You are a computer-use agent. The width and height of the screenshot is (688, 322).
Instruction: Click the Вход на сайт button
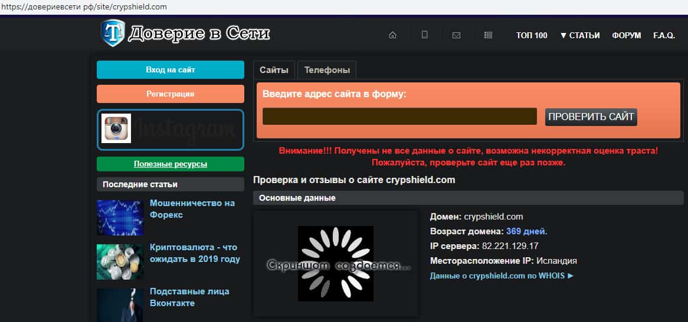pos(171,69)
